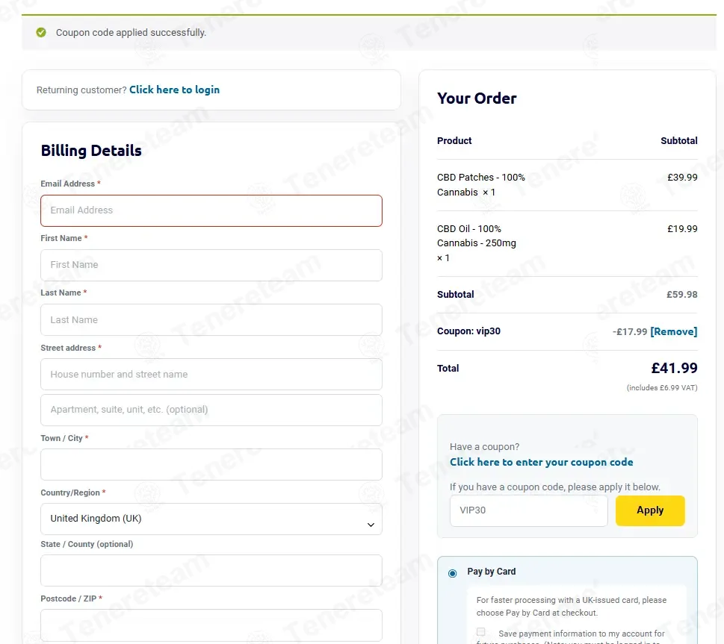The width and height of the screenshot is (724, 644).
Task: Click the Postcode / ZIP input box
Action: tap(211, 625)
